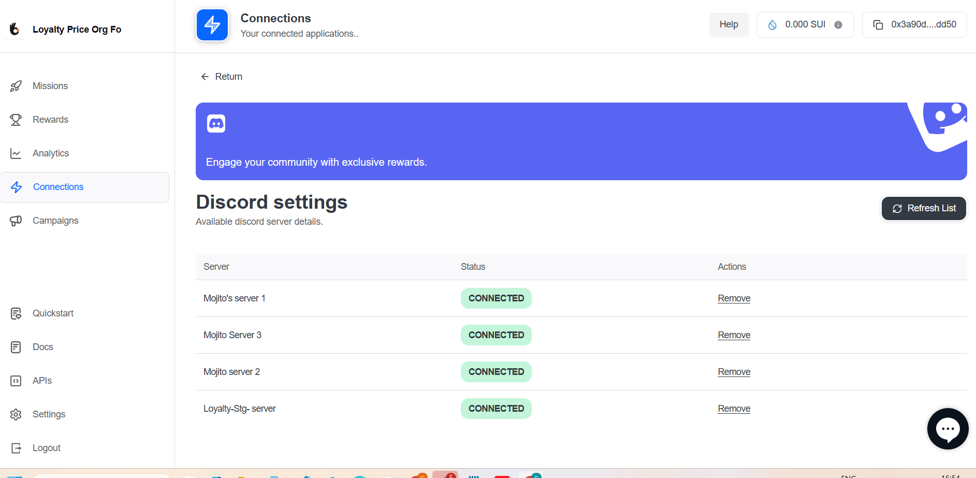Click the Logout exit icon
This screenshot has width=976, height=478.
(16, 448)
